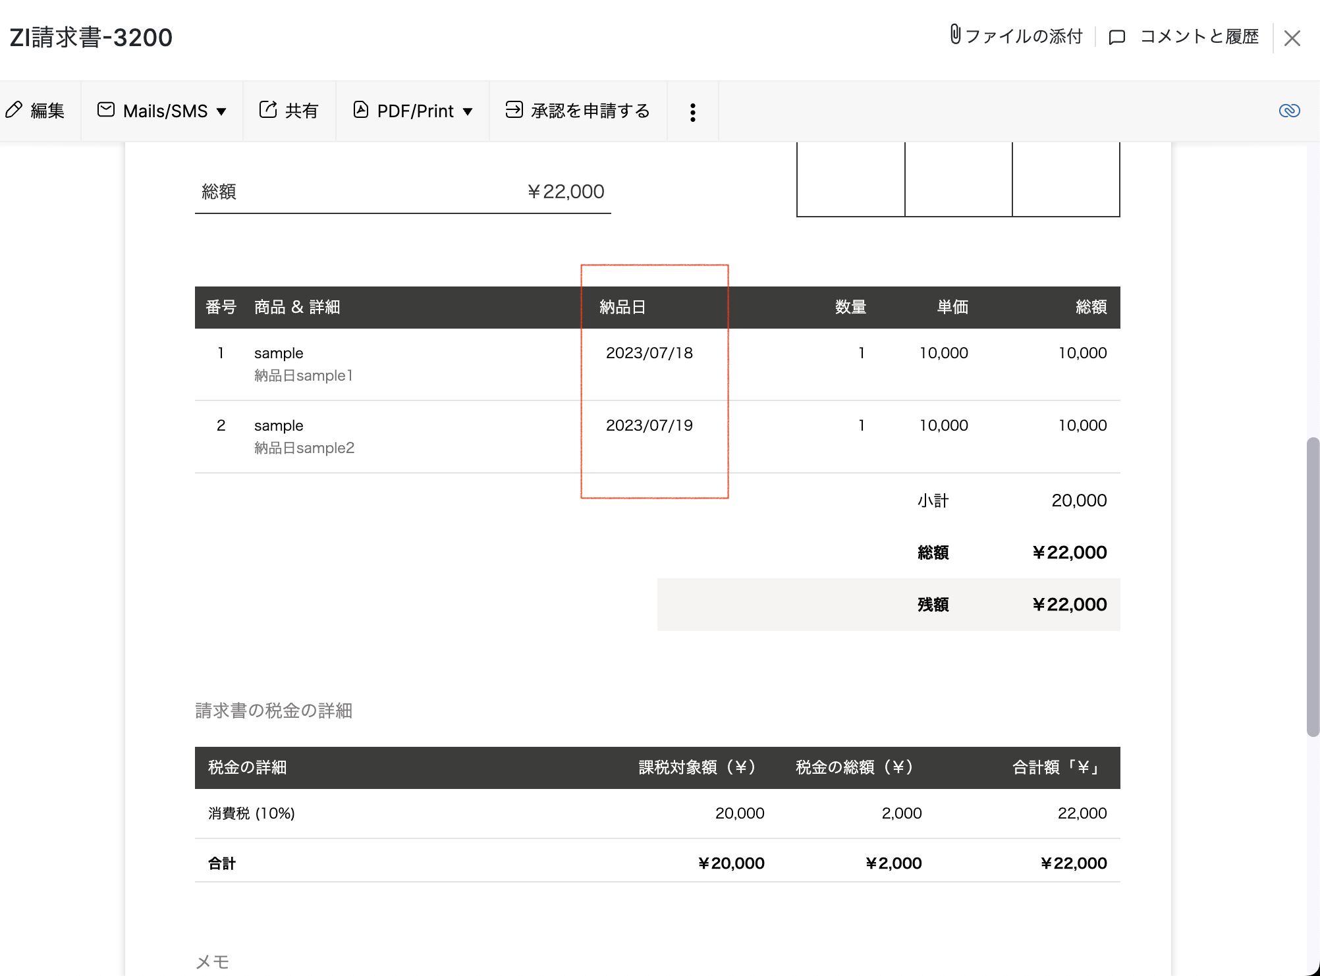This screenshot has height=976, width=1320.
Task: Select the PDF/Print menu item
Action: click(415, 111)
